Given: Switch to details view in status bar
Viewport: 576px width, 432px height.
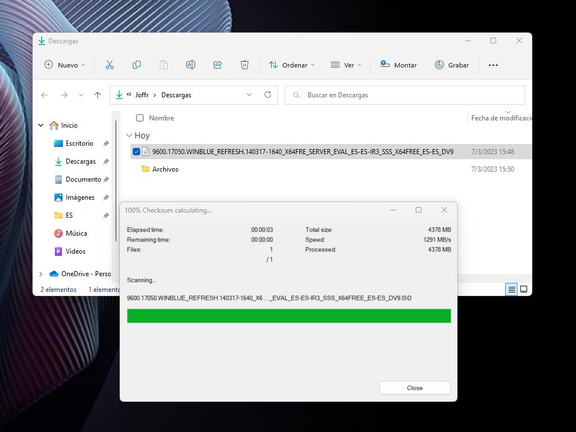Looking at the screenshot, I should pos(511,290).
